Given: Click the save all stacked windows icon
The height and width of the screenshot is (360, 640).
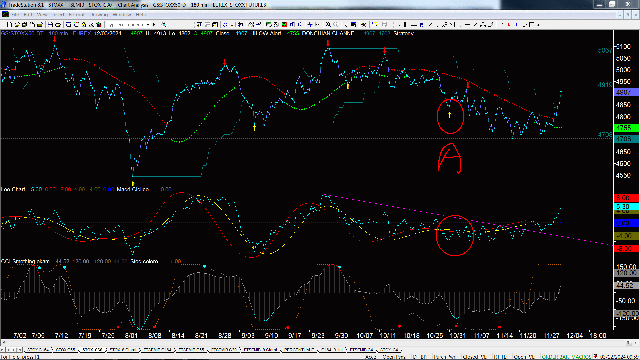Looking at the screenshot, I should point(25,25).
